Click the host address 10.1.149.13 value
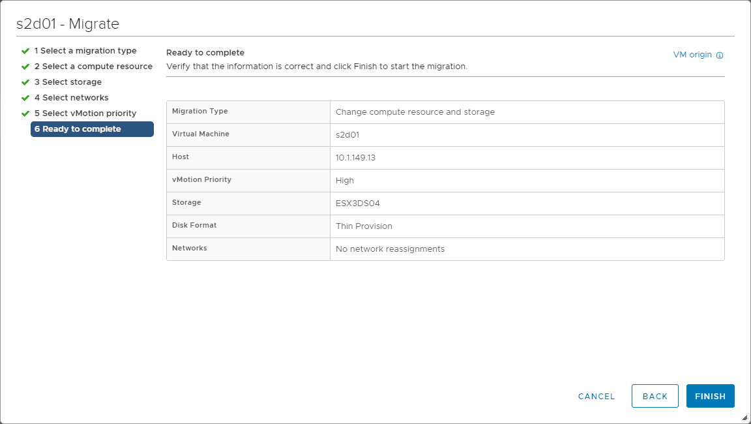Screen dimensions: 751x424 pyautogui.click(x=355, y=158)
